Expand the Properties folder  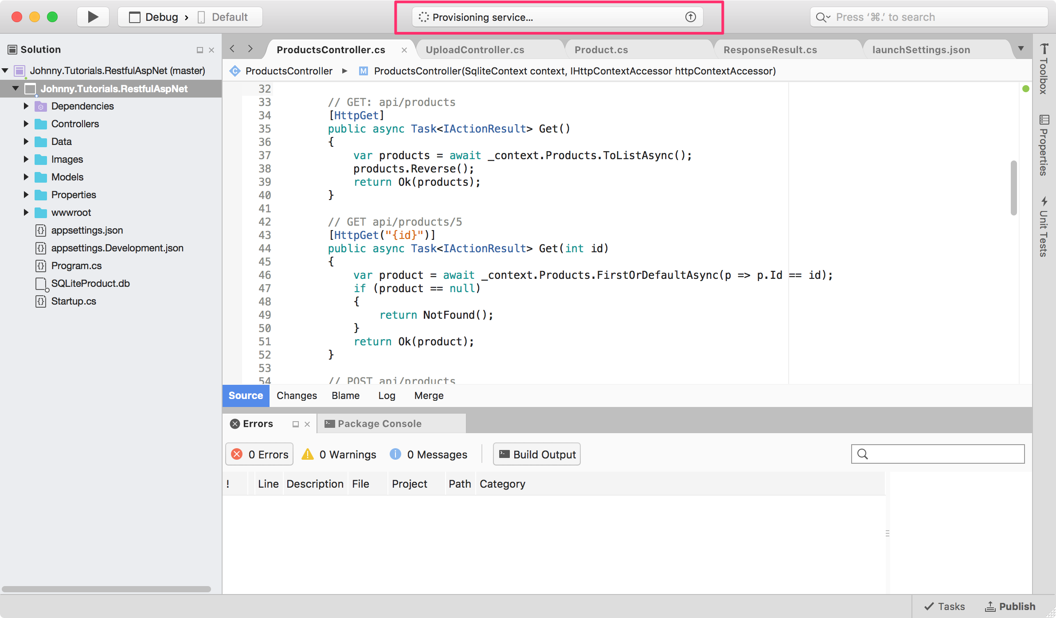(x=26, y=195)
